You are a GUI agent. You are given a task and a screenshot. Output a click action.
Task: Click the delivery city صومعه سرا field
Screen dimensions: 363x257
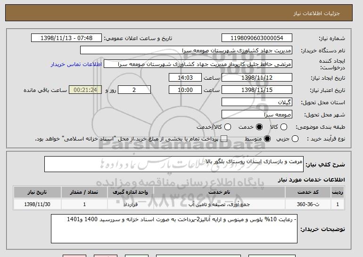click(257, 115)
